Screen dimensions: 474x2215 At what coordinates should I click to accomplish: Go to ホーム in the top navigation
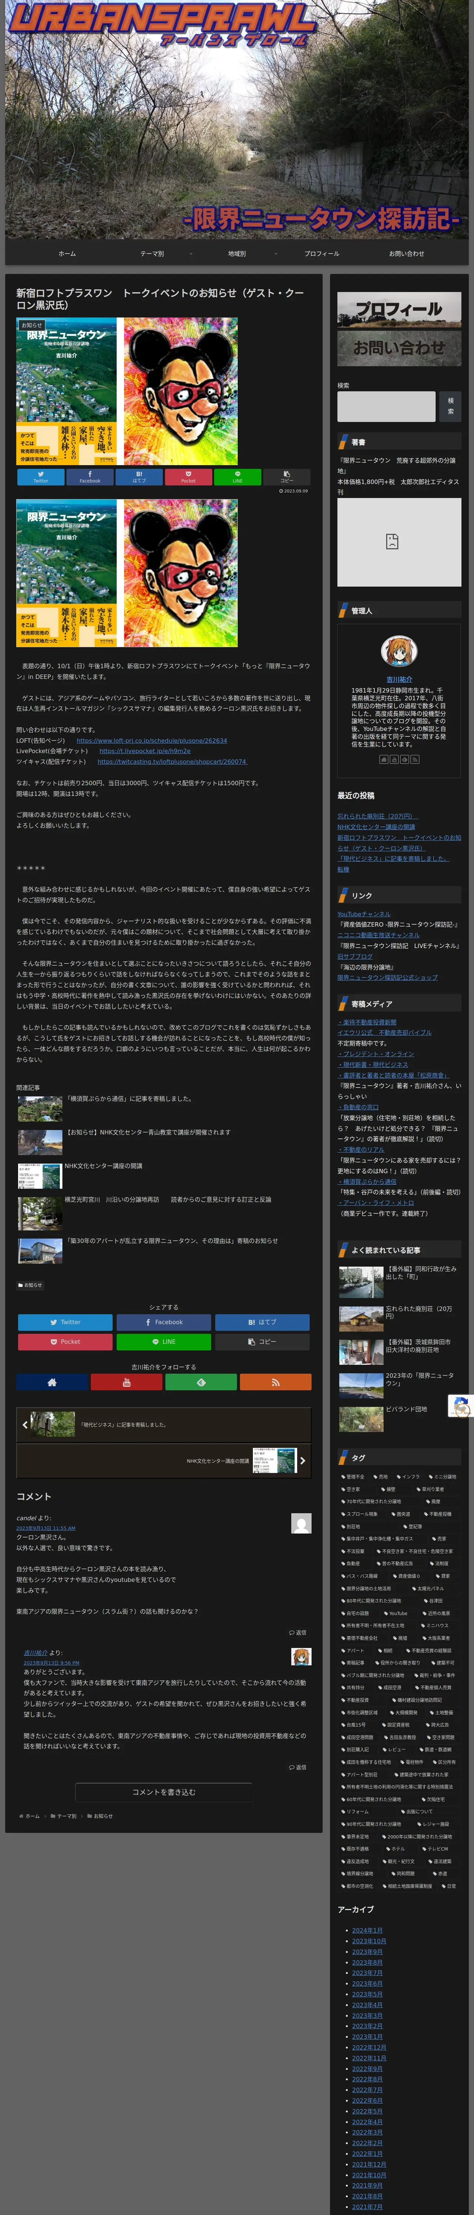(67, 254)
